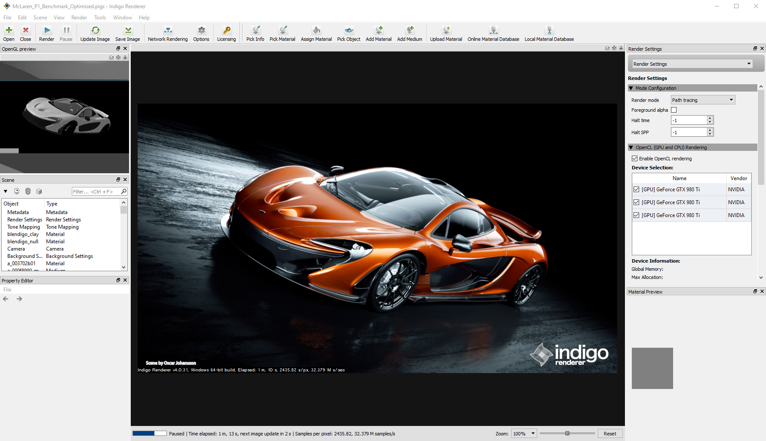
Task: Increase the Halt time stepper
Action: click(711, 118)
